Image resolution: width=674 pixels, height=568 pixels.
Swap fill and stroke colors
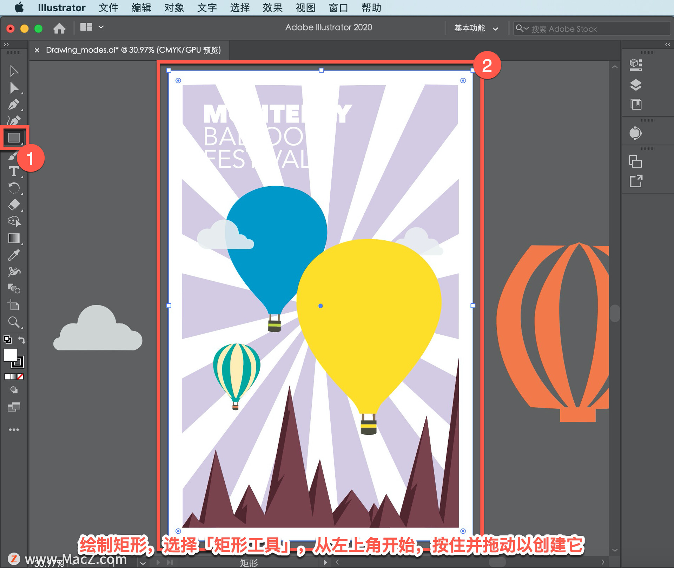click(x=22, y=340)
